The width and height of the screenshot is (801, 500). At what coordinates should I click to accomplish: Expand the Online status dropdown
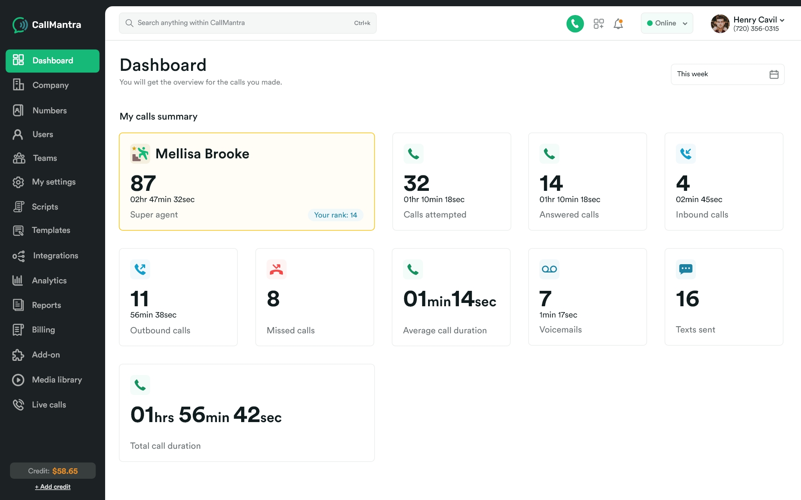click(x=685, y=23)
